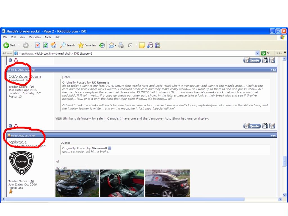Expand the Mail button dropdown arrow
This screenshot has height=216, width=288.
tap(116, 45)
